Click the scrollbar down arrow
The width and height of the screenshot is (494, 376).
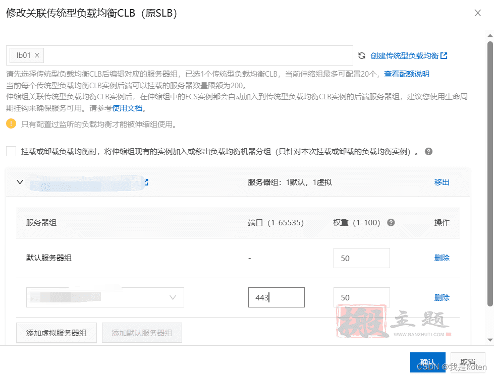(490, 340)
